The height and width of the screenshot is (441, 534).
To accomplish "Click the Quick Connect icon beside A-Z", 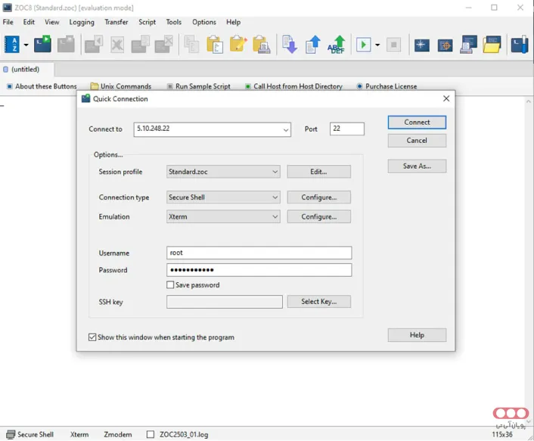I will (42, 45).
